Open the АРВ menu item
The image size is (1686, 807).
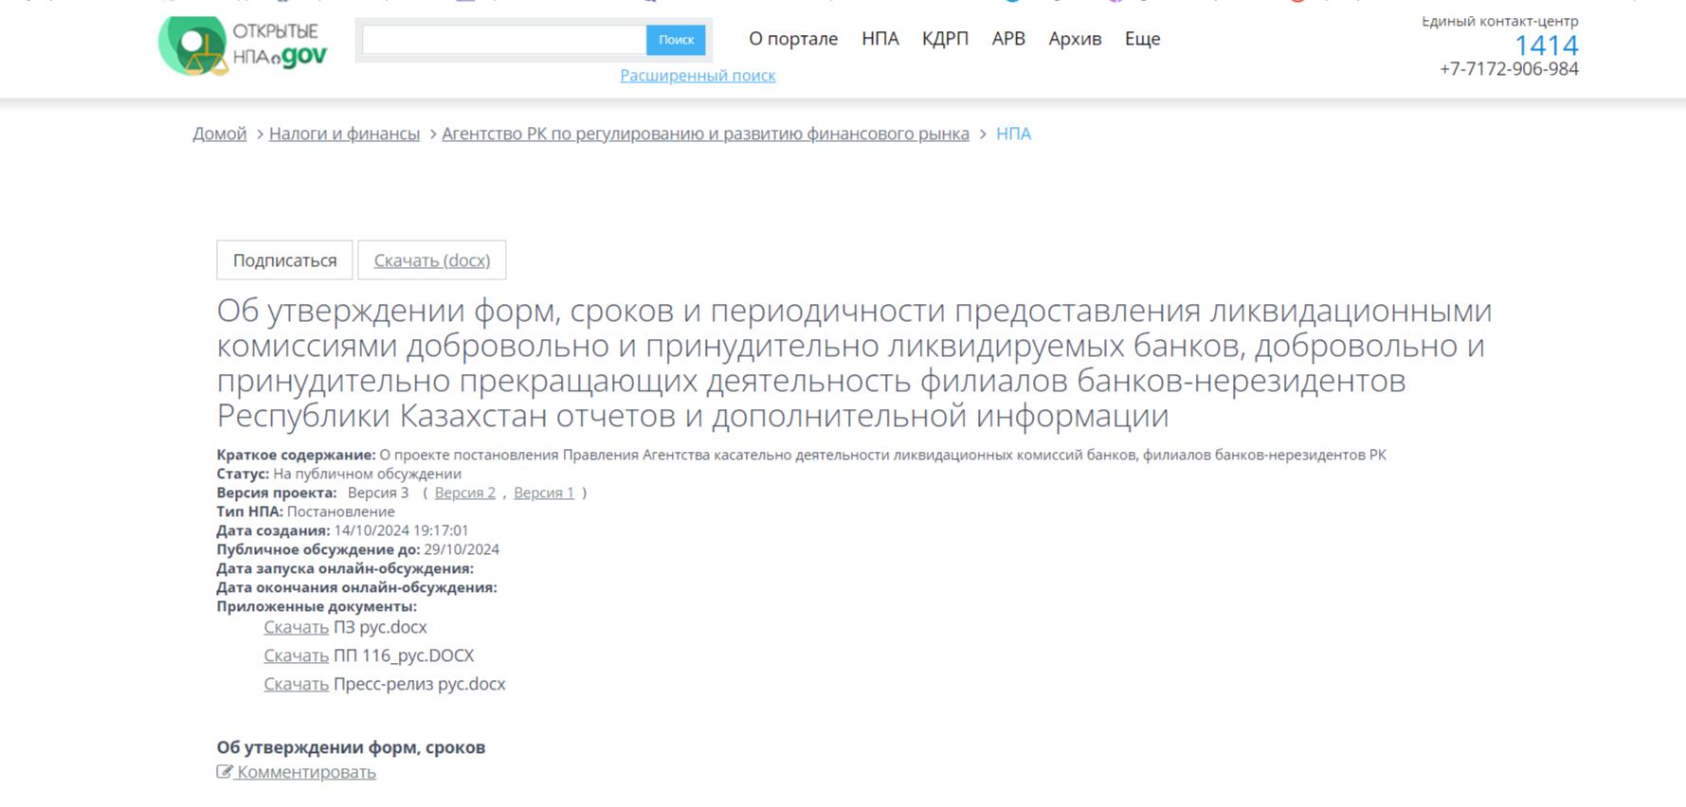pyautogui.click(x=1008, y=39)
